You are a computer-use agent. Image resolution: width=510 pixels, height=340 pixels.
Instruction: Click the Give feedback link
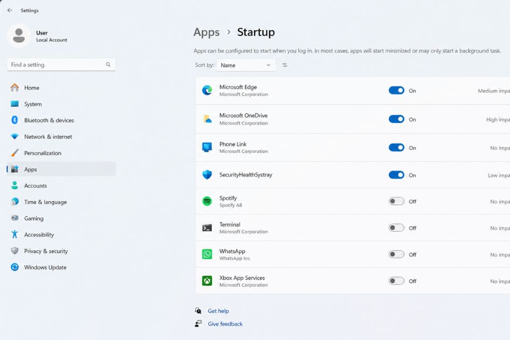[225, 324]
